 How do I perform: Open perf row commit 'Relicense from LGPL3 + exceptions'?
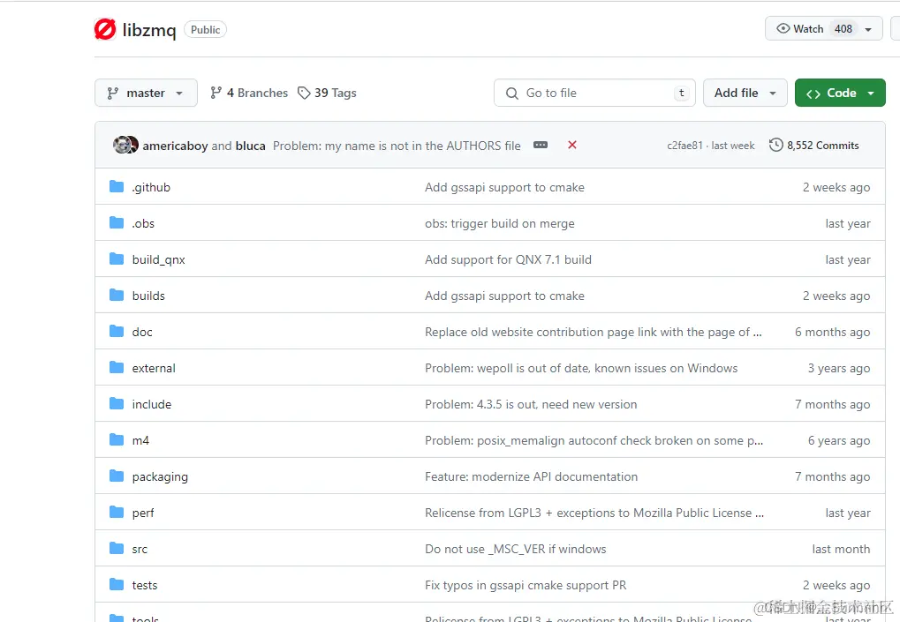tap(594, 513)
